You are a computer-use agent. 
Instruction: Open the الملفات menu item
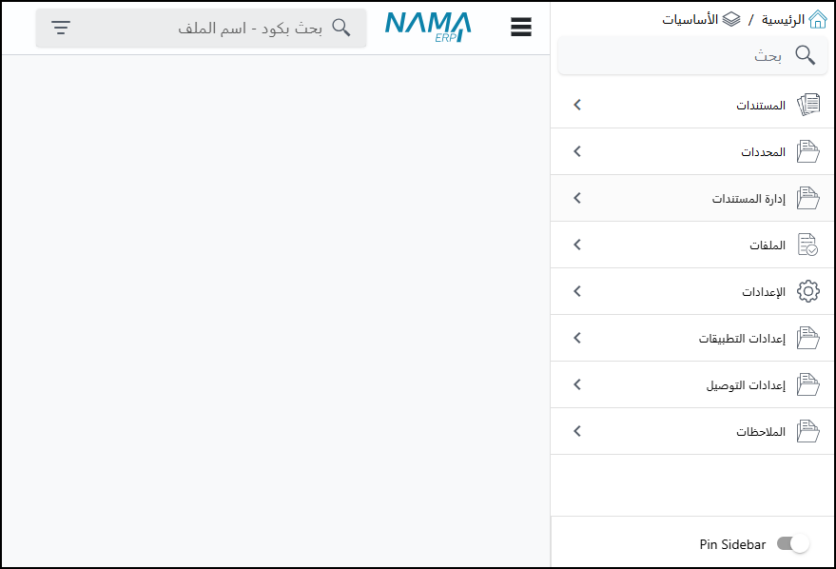pos(767,245)
